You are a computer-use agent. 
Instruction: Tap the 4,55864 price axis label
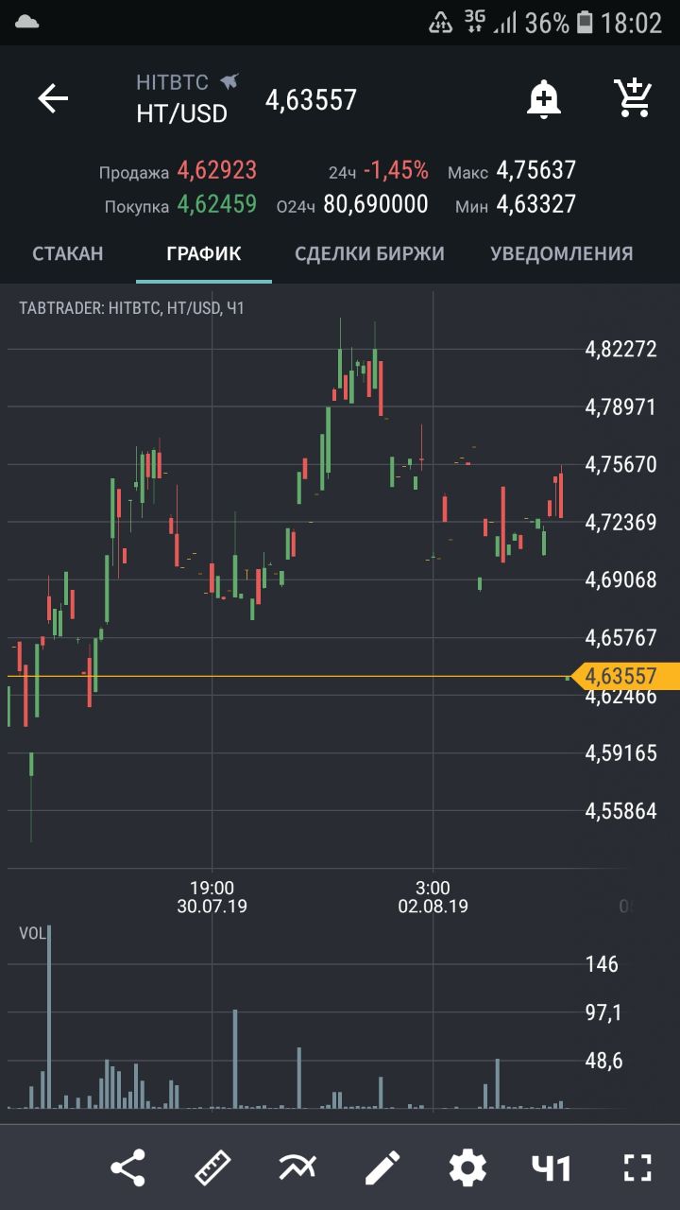(x=621, y=811)
